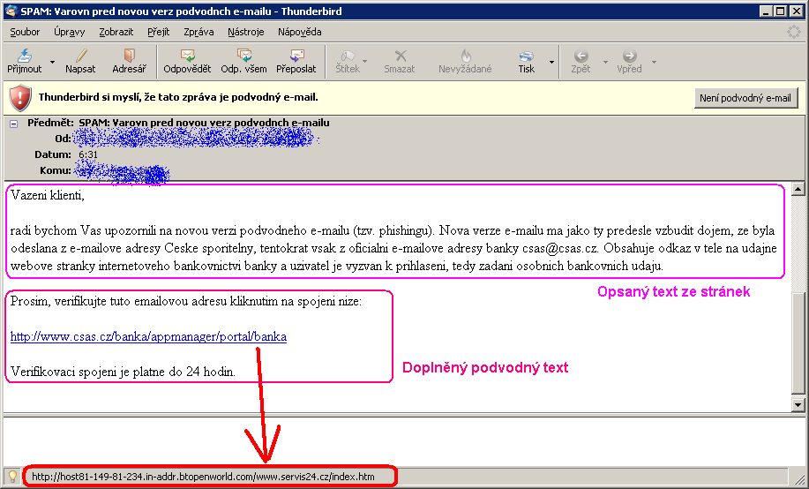809x489 pixels.
Task: Click the vertical scrollbar thumb in message
Action: pos(798,342)
